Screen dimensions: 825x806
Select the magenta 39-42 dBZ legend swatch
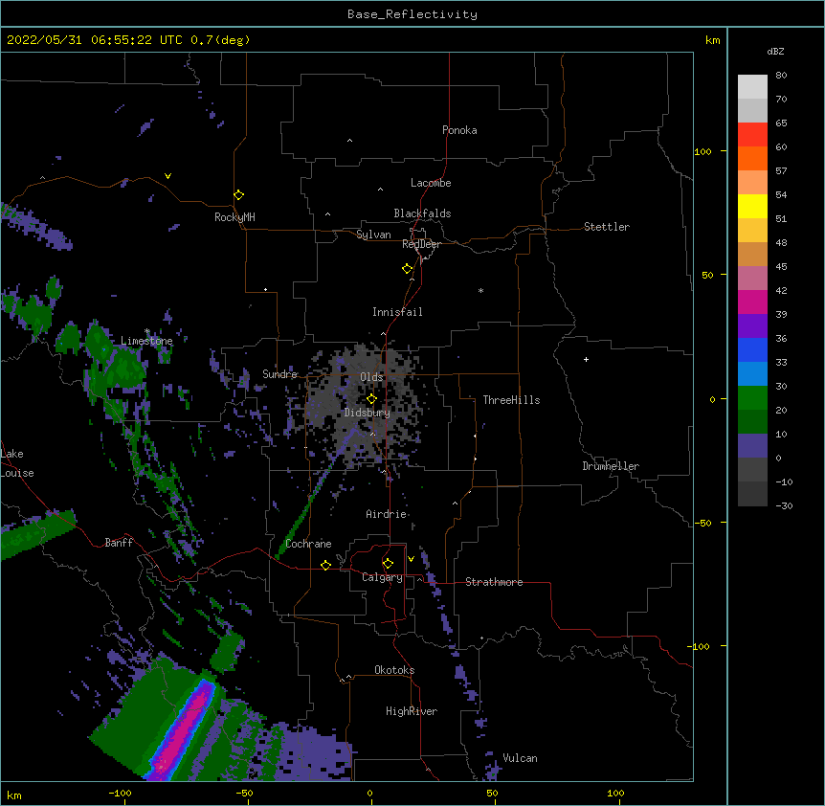click(x=752, y=302)
